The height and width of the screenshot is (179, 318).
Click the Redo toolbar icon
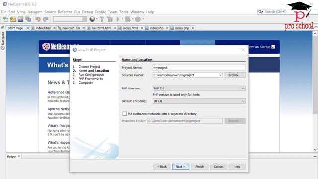point(46,19)
